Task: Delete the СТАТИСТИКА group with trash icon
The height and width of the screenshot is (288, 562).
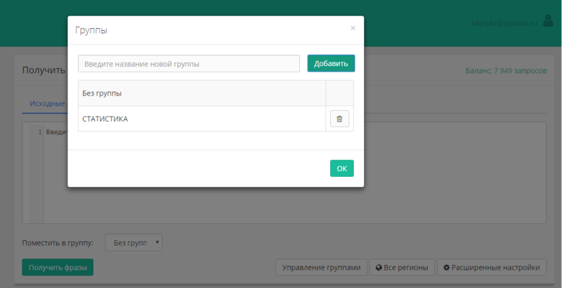Action: click(339, 119)
